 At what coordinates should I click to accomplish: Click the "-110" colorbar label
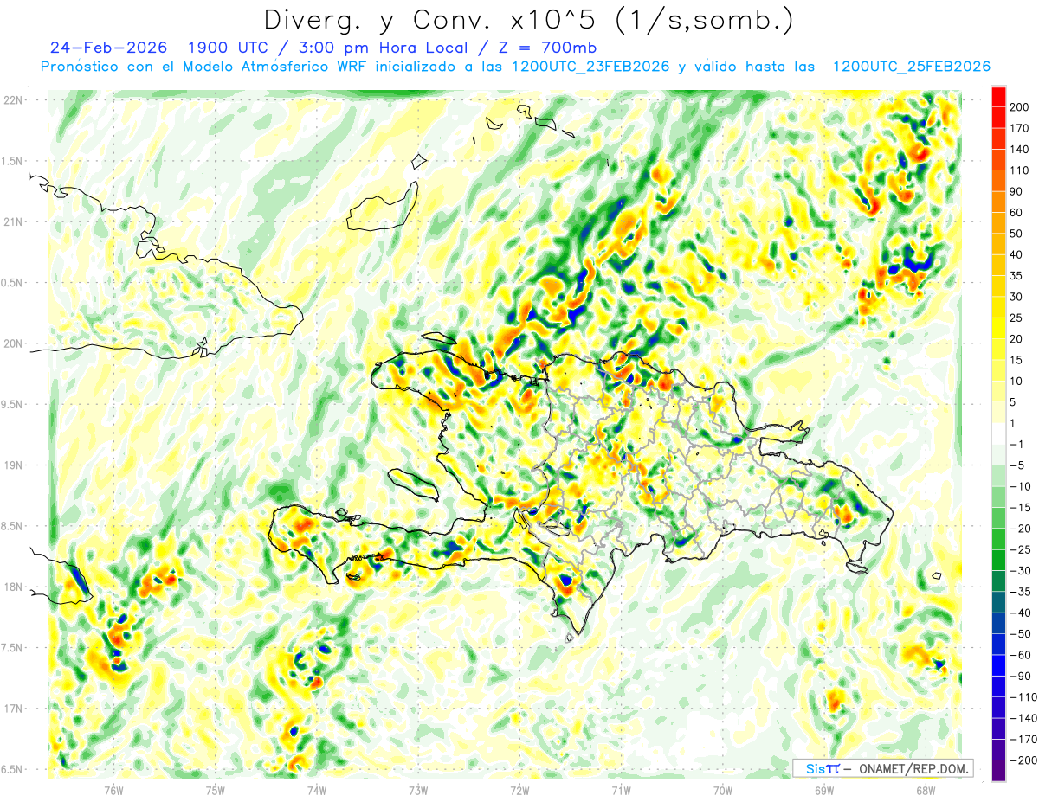click(1025, 697)
